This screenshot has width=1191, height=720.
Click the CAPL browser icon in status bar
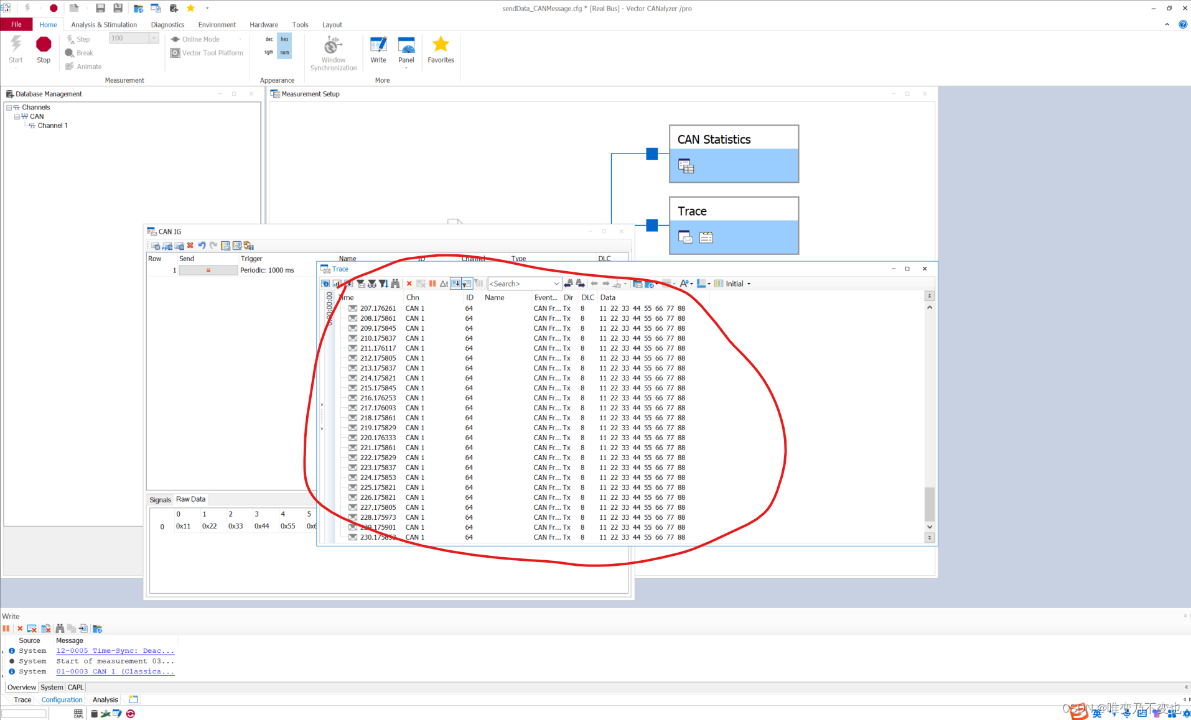78,714
